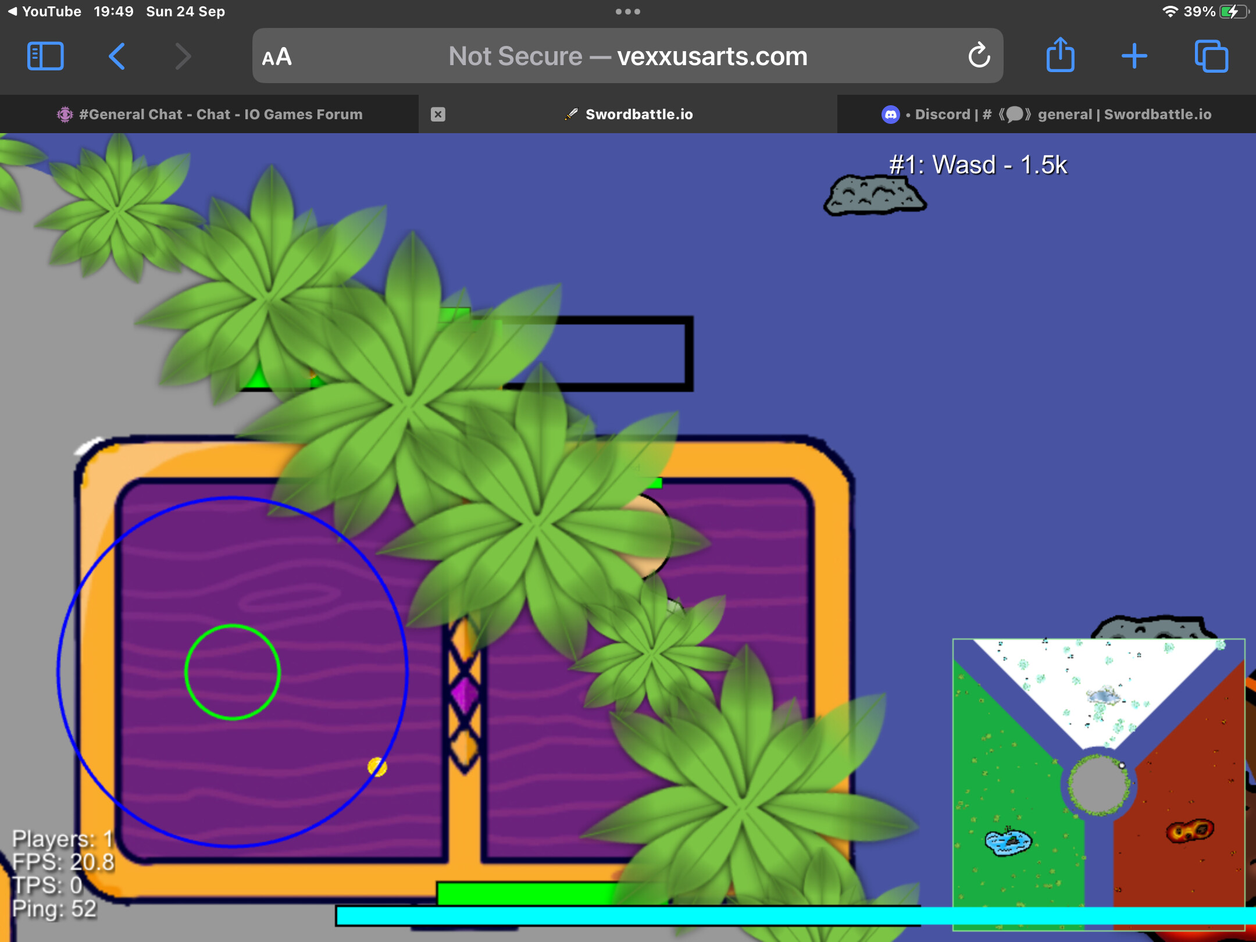
Task: Tap the vexxusarts.com address field
Action: coord(628,56)
